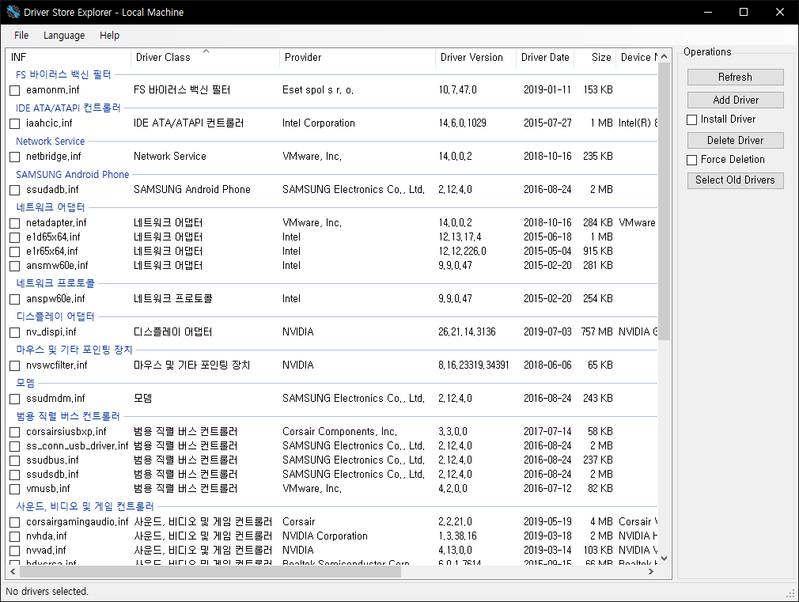Click the Eset spol s r. o. provider cell
Image resolution: width=799 pixels, height=602 pixels.
[318, 90]
